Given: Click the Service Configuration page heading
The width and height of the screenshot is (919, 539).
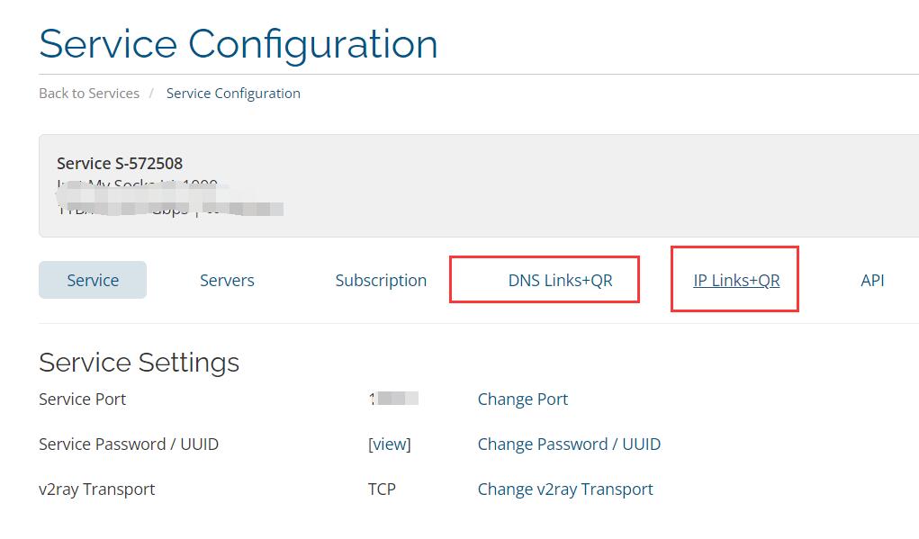Looking at the screenshot, I should pos(239,44).
